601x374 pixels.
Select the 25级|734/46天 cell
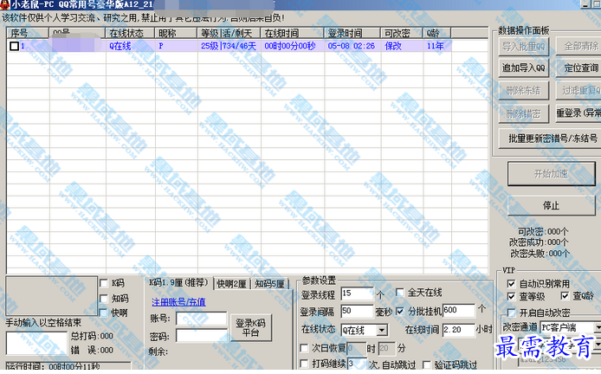tap(229, 46)
